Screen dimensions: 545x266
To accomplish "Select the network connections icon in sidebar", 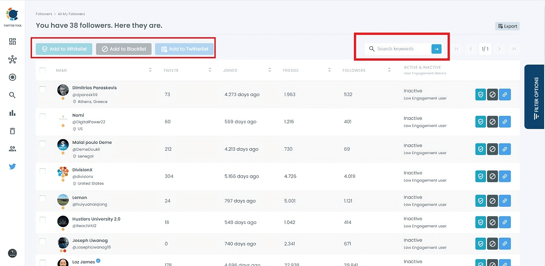I will [x=12, y=60].
